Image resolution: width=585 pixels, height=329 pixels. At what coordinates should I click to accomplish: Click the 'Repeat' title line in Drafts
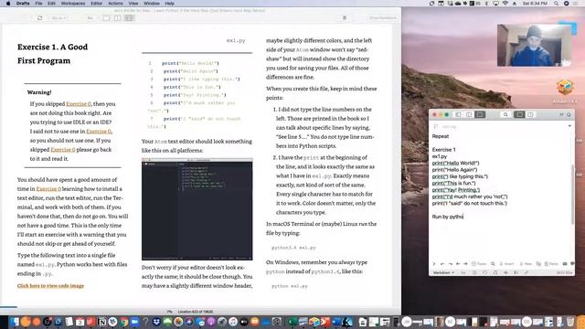pos(441,136)
